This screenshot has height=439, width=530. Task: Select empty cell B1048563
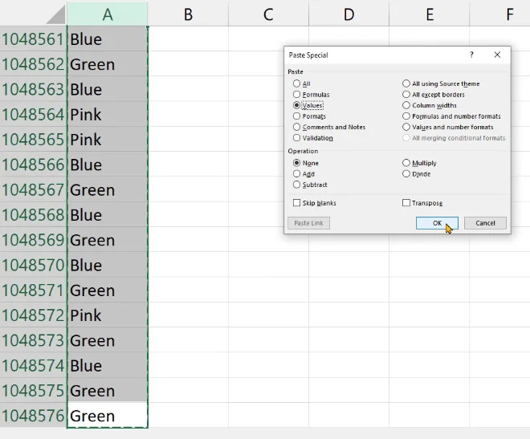point(188,89)
